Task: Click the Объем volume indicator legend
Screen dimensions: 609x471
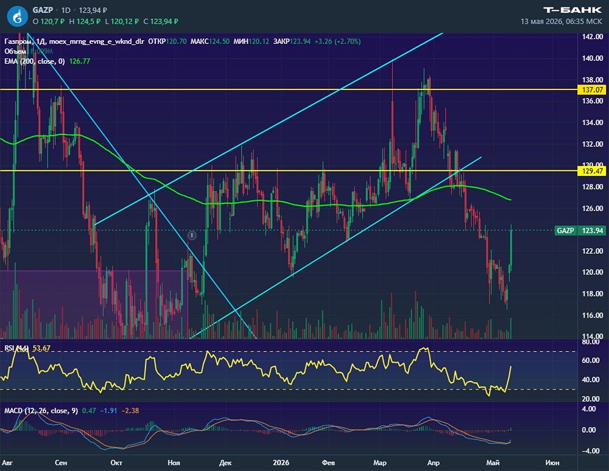Action: tap(15, 51)
